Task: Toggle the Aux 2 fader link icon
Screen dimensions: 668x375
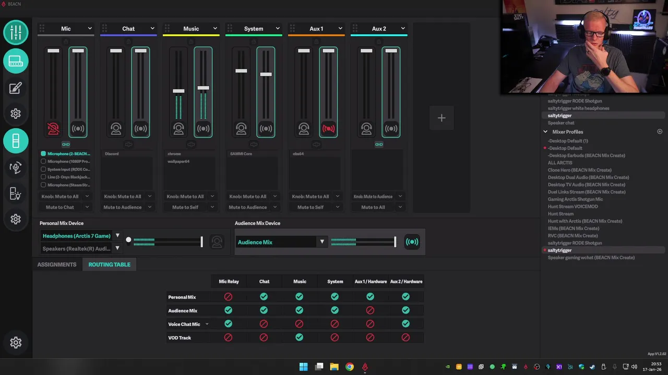Action: 379,144
